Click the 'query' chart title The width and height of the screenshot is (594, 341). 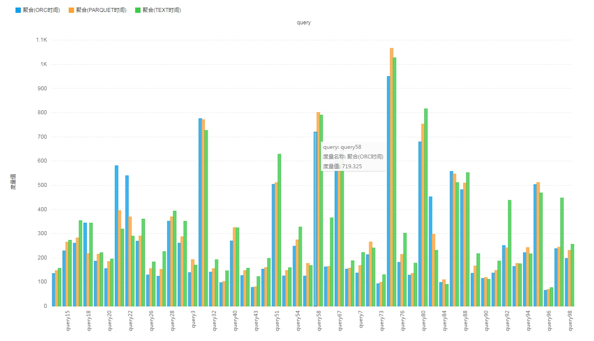[x=304, y=23]
